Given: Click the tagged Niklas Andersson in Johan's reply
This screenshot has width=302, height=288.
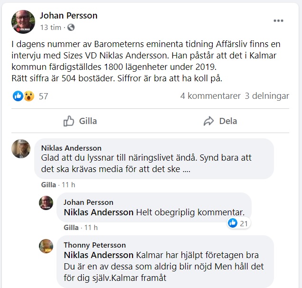Looking at the screenshot, I should (98, 212).
